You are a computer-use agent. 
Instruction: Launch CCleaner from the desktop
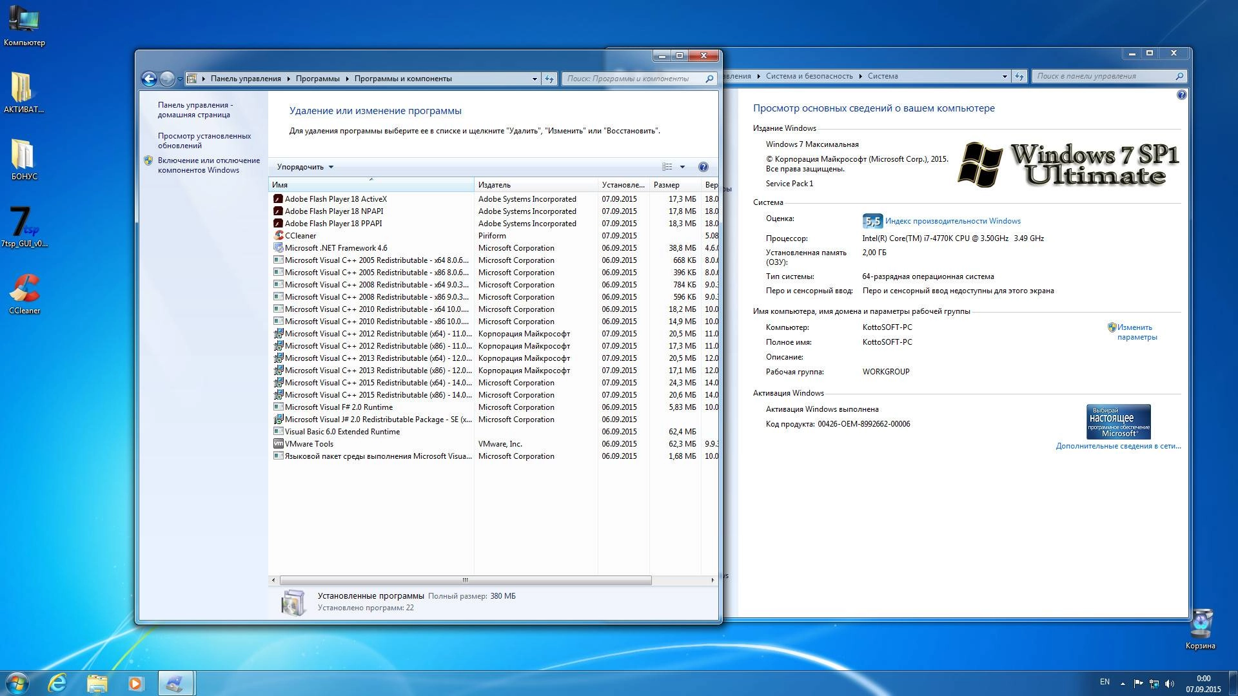[24, 294]
